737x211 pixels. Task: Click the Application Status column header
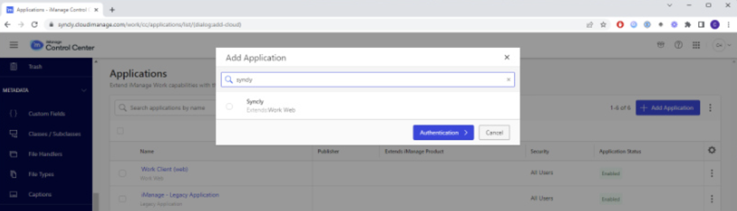coord(620,151)
